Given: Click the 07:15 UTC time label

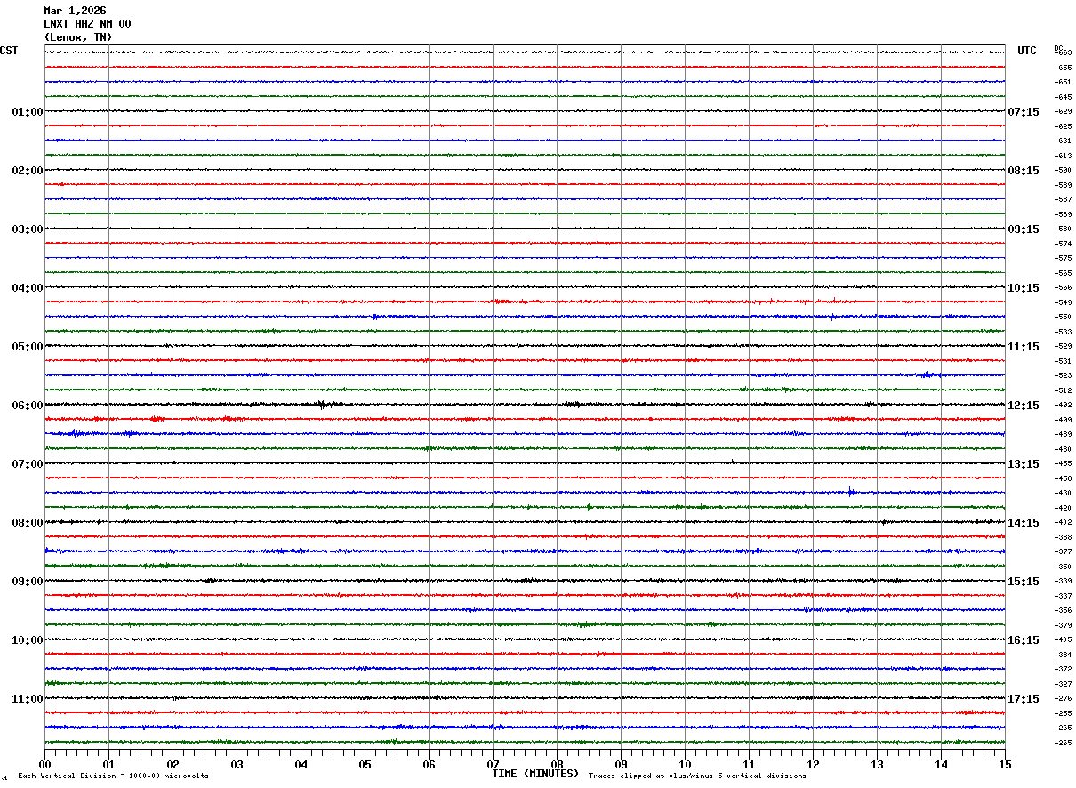Looking at the screenshot, I should pyautogui.click(x=1023, y=112).
